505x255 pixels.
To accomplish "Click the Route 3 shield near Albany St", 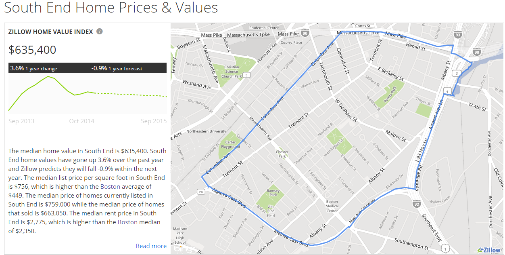I will click(x=456, y=73).
